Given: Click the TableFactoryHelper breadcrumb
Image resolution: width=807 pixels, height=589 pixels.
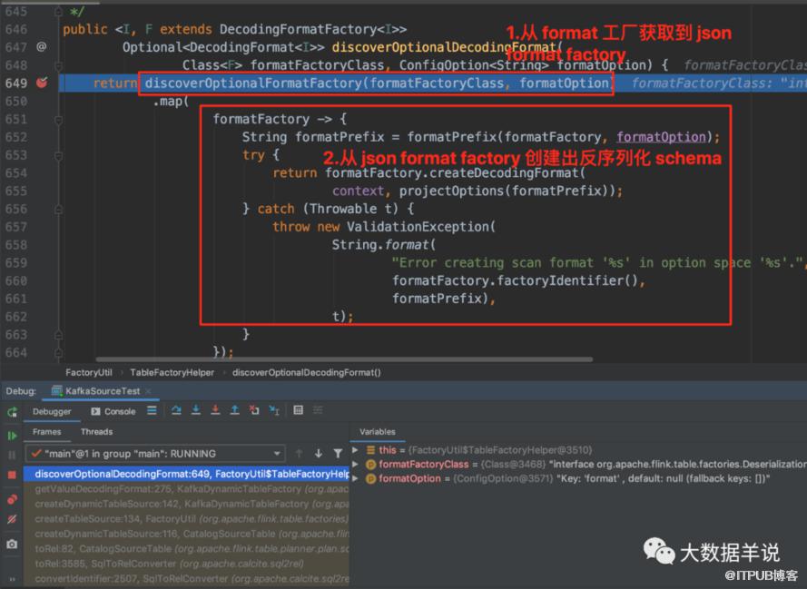Looking at the screenshot, I should (x=172, y=372).
